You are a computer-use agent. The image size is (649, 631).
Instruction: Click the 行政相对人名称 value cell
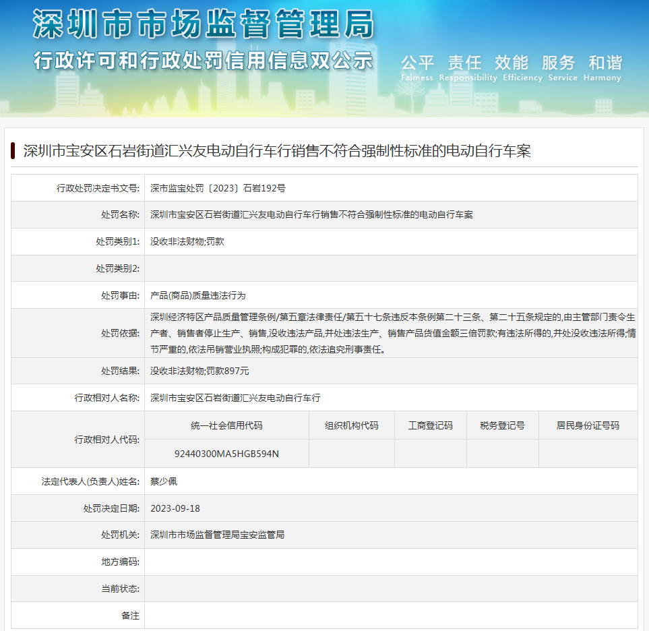(x=391, y=398)
